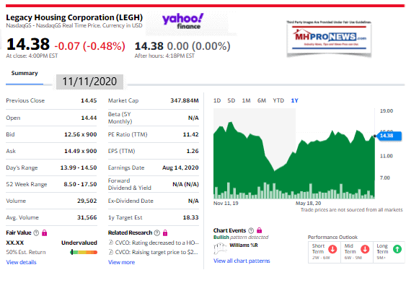This screenshot has width=406, height=283.
Task: Click the View details link
Action: coord(21,262)
